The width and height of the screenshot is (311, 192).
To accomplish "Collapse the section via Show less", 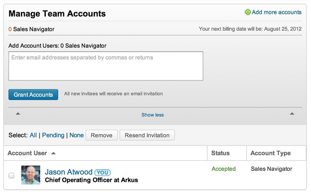I will click(153, 115).
